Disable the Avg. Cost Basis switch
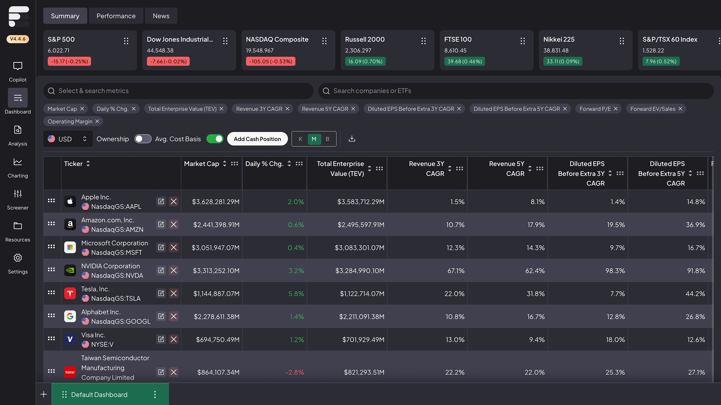 pyautogui.click(x=215, y=139)
